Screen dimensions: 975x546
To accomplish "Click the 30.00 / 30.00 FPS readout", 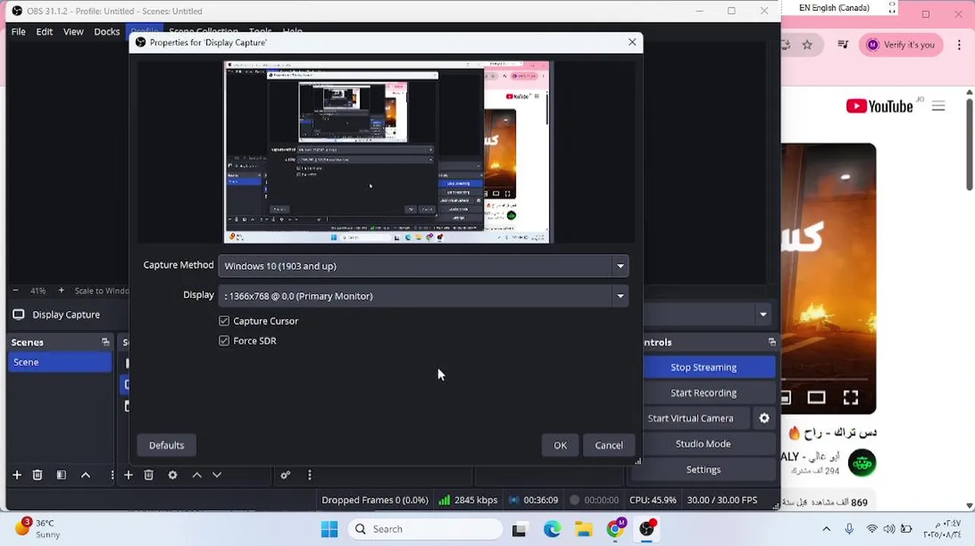I will (x=722, y=500).
